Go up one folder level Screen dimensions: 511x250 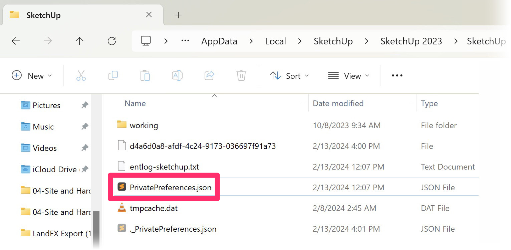click(x=79, y=41)
